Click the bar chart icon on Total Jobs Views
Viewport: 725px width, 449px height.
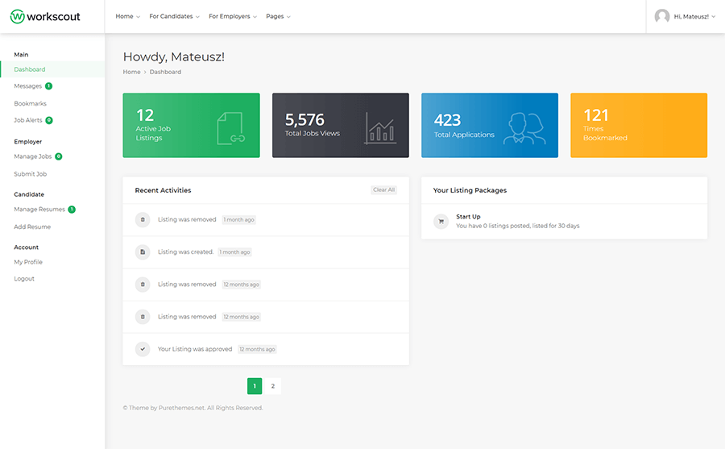point(379,128)
